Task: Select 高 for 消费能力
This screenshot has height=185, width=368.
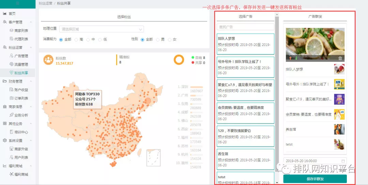Action: (x=76, y=40)
